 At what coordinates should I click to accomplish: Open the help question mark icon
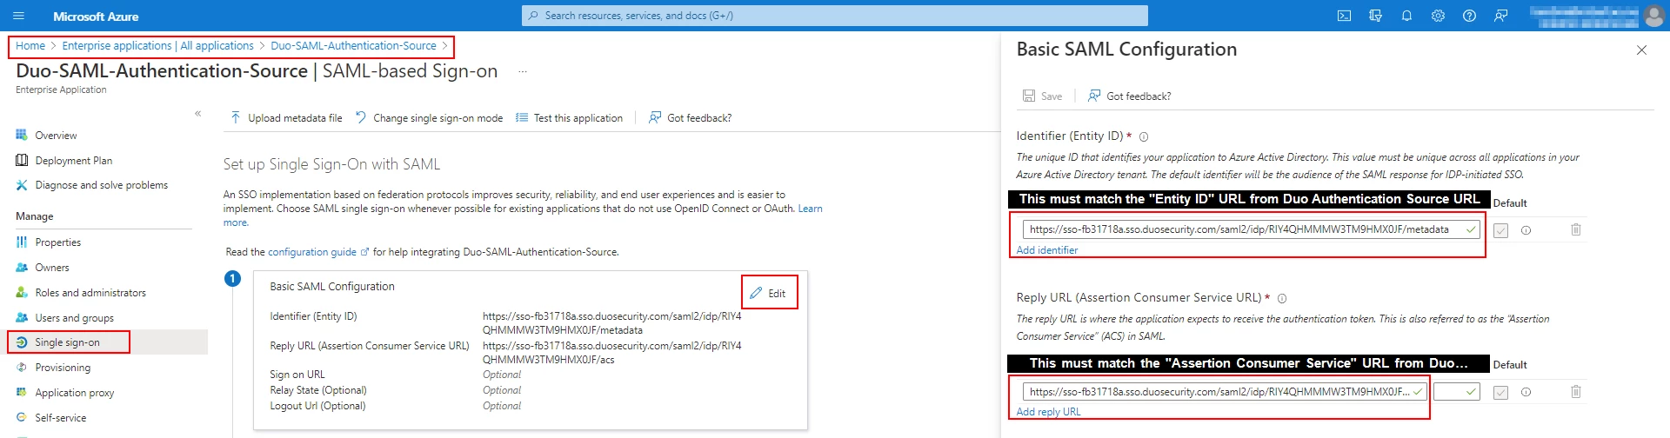tap(1469, 16)
